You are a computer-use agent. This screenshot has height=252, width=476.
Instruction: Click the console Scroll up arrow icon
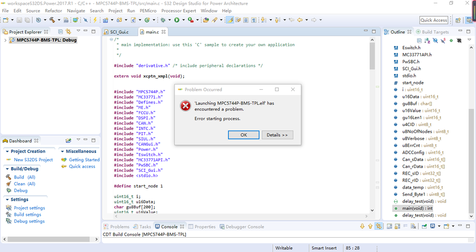370,226
